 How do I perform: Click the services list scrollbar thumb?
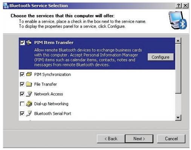[178, 69]
